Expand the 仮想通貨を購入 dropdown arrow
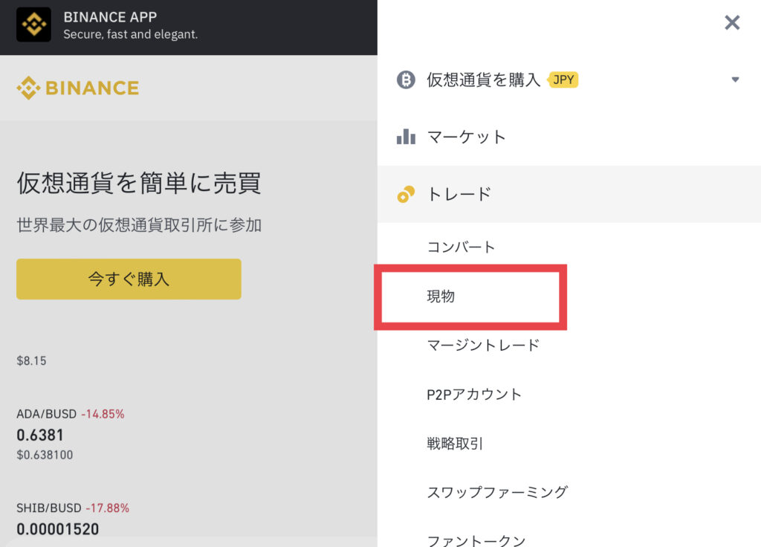 [x=735, y=80]
